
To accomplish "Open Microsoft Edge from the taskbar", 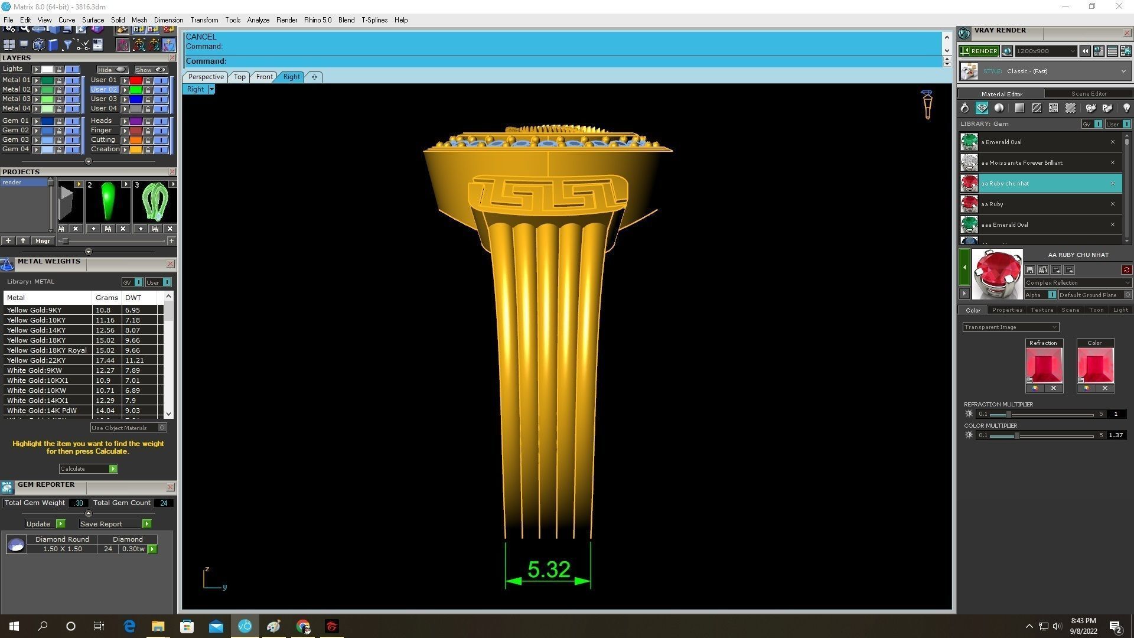I will coord(129,626).
